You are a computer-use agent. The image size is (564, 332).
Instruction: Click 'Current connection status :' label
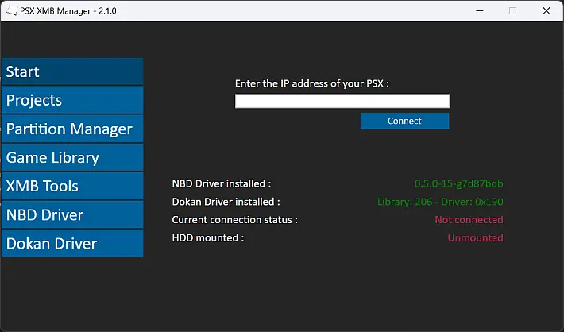(235, 220)
